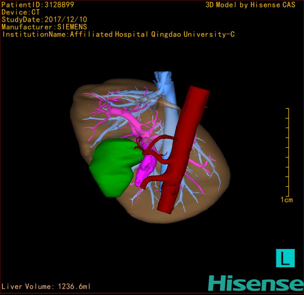
Task: Click the InstitutionName Affiliated Hospital text
Action: [x=118, y=34]
